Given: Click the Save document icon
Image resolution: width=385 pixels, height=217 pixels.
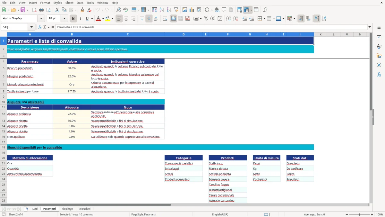Looking at the screenshot, I should click(x=23, y=10).
